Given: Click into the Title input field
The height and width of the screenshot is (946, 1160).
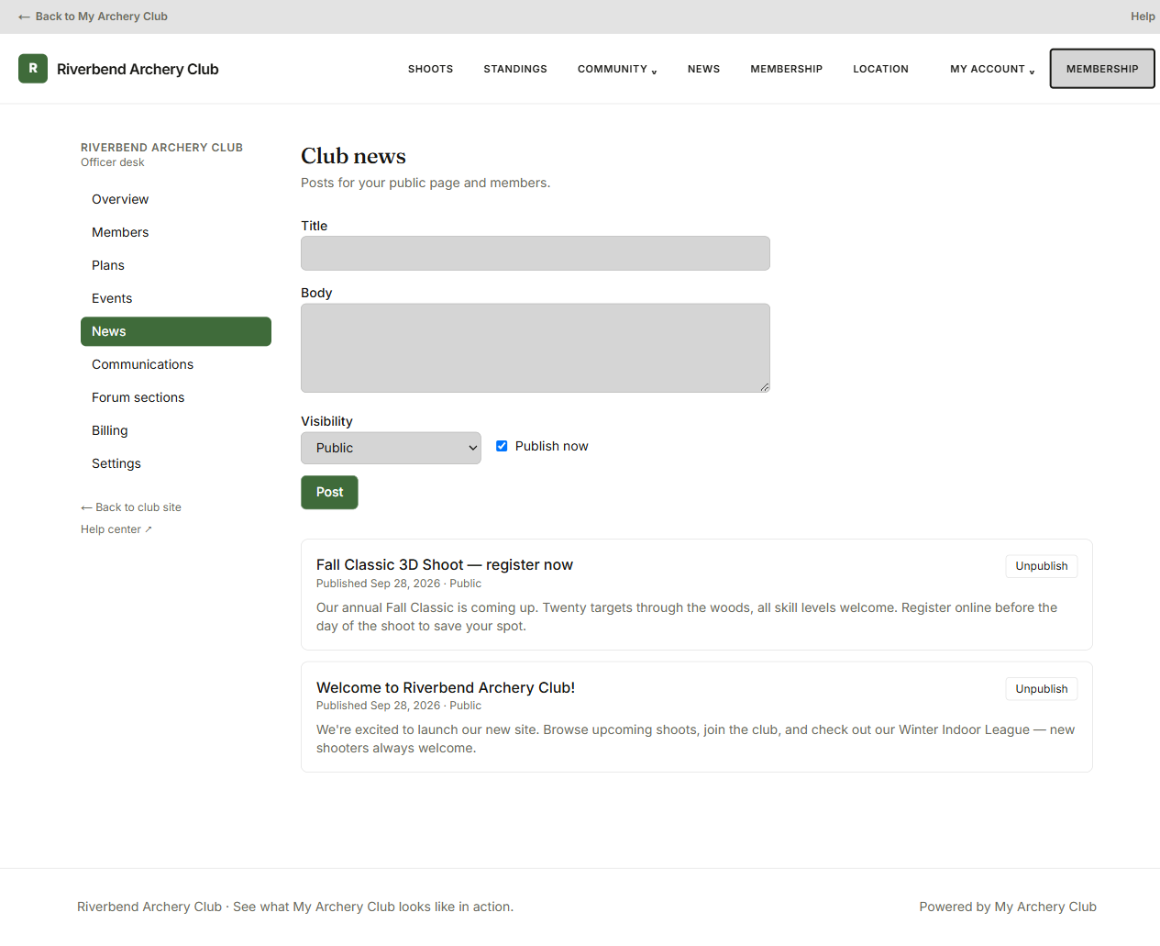Looking at the screenshot, I should coord(536,253).
